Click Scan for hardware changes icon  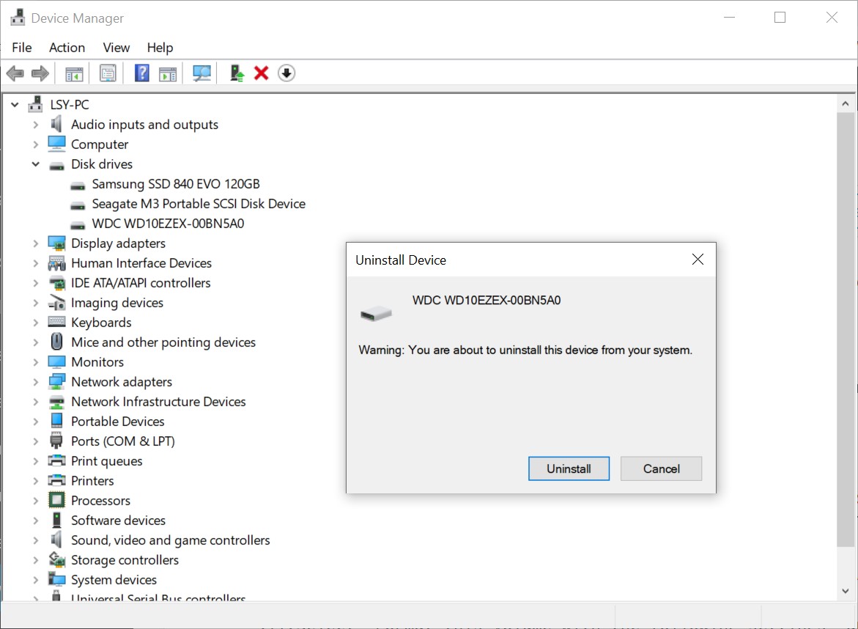[x=201, y=73]
